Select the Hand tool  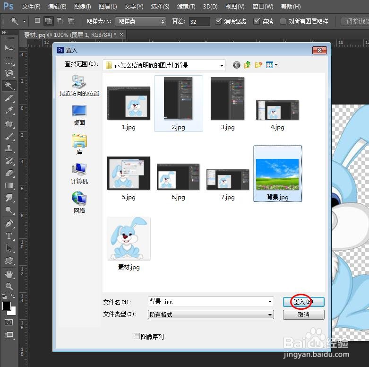(9, 274)
